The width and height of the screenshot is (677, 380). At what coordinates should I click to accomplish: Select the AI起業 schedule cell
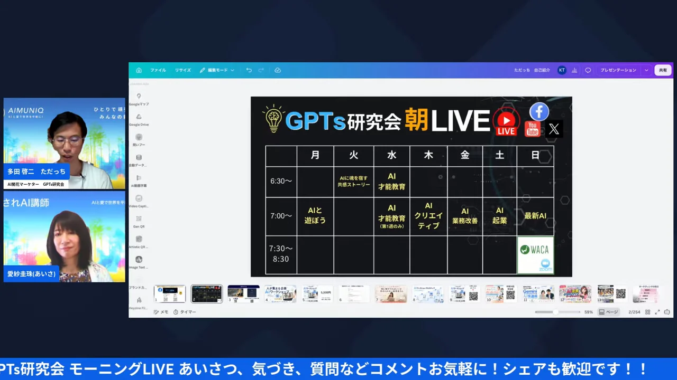[500, 216]
